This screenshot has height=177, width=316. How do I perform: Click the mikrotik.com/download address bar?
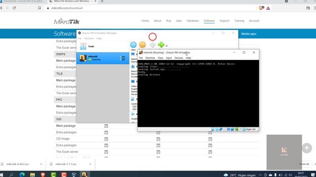(67, 8)
